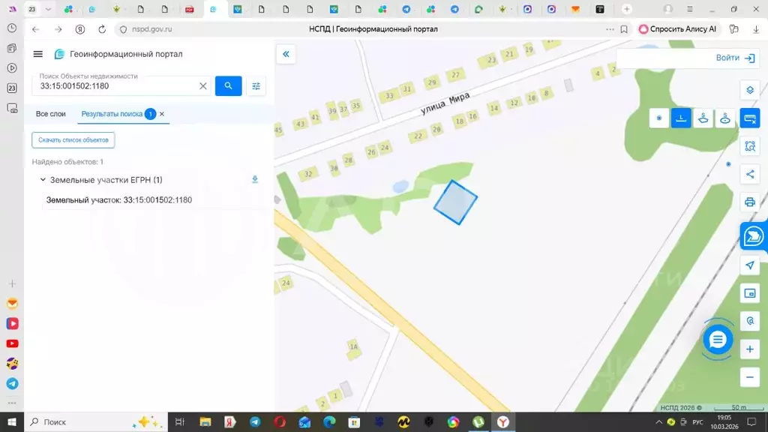Open search filter settings icon
Image resolution: width=768 pixels, height=432 pixels.
coord(256,86)
